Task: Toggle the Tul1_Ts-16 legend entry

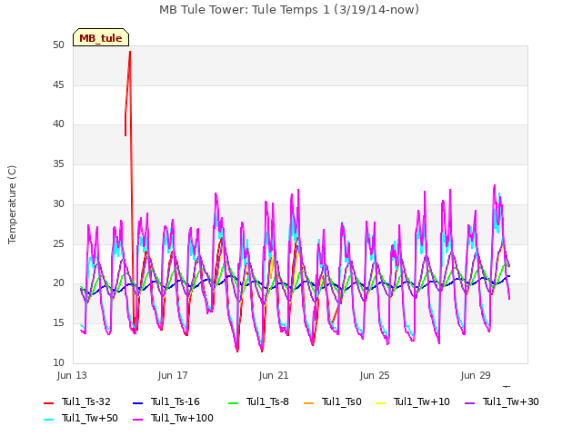Action: 166,401
